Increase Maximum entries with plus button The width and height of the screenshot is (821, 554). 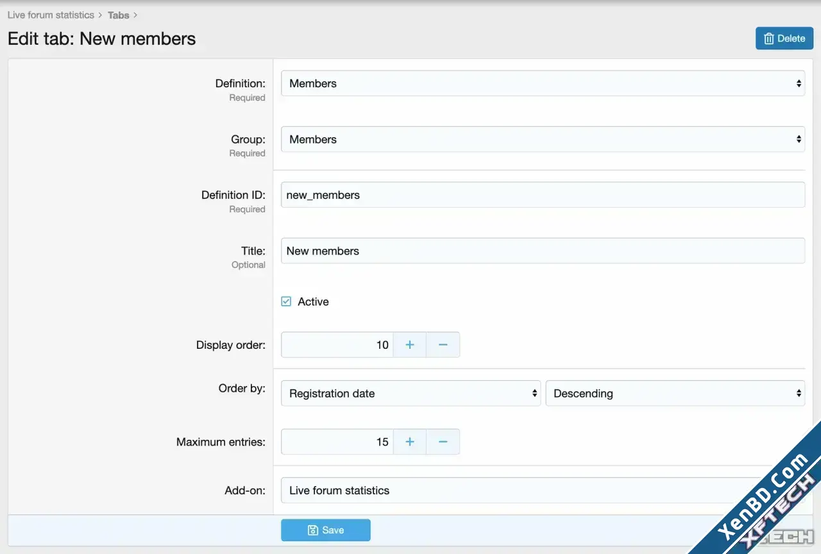pos(410,442)
